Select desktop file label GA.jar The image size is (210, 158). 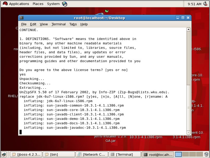pos(110,141)
